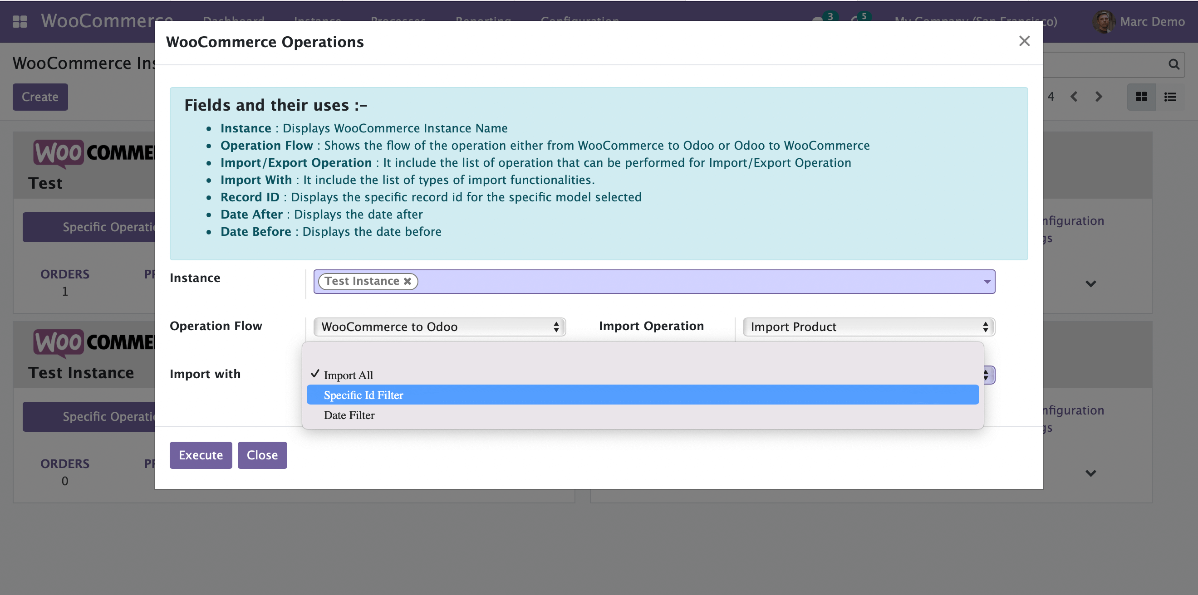Go to next page arrow
This screenshot has height=595, width=1198.
click(x=1099, y=97)
